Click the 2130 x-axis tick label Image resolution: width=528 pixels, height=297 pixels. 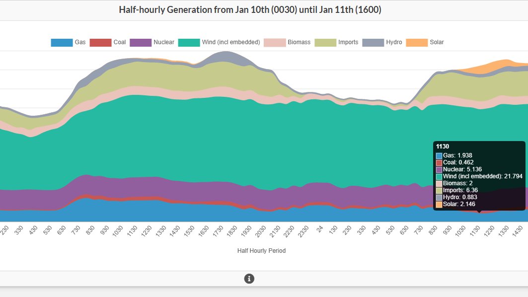[x=275, y=231]
